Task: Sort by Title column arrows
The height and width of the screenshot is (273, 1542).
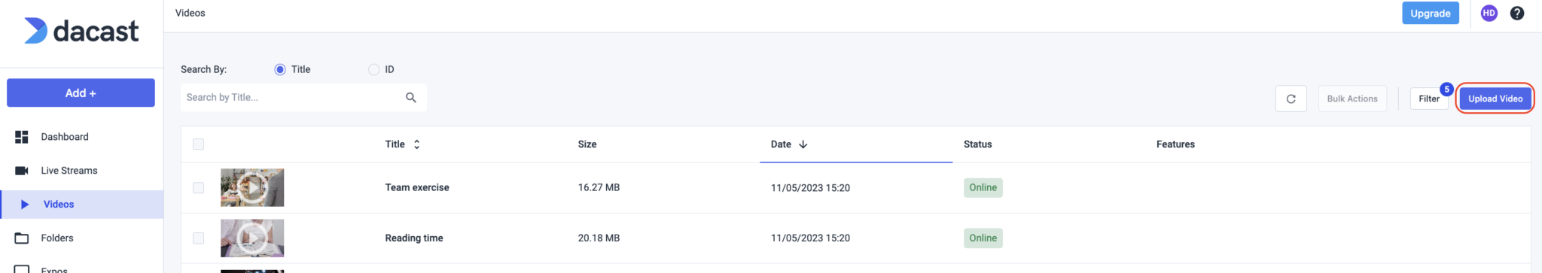Action: pyautogui.click(x=416, y=144)
